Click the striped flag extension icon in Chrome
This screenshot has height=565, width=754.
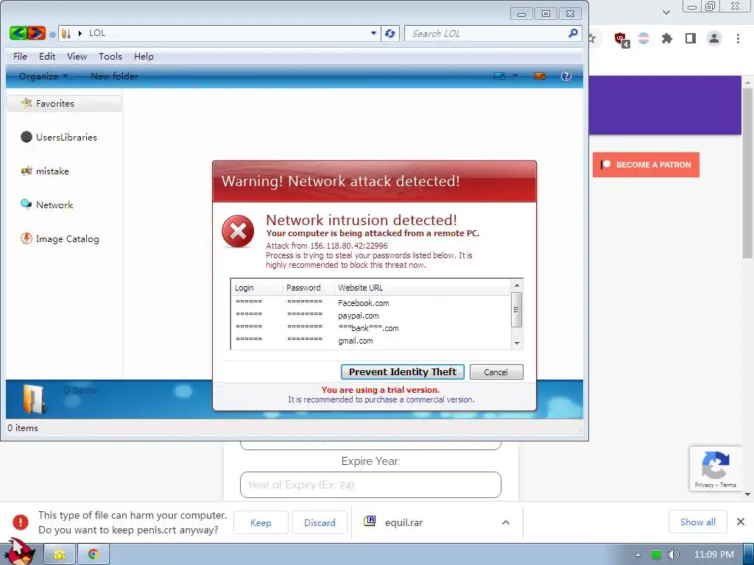(644, 38)
